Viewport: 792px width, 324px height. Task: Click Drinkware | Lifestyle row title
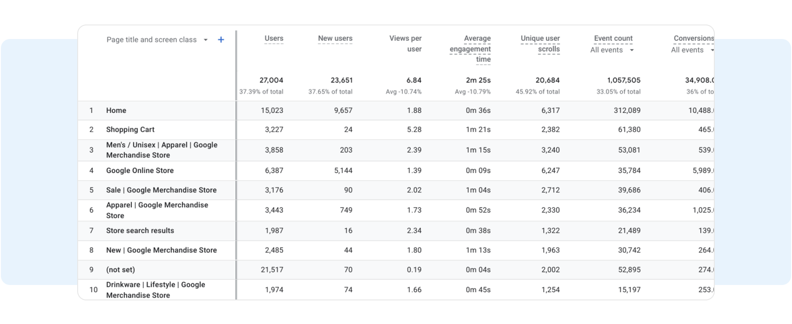pos(155,290)
